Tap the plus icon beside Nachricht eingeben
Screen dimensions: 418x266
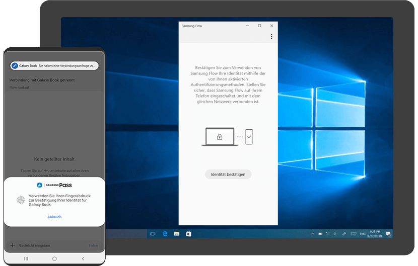(13, 245)
